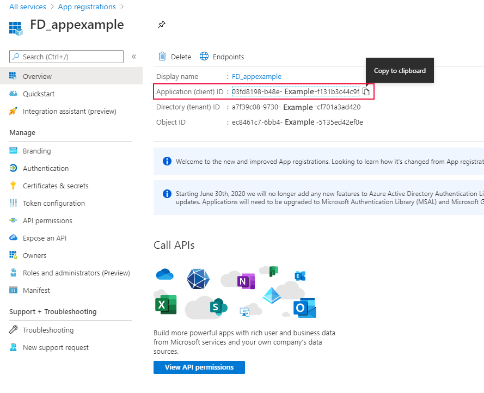Viewport: 484px width, 393px height.
Task: Go to All services breadcrumb
Action: [28, 7]
